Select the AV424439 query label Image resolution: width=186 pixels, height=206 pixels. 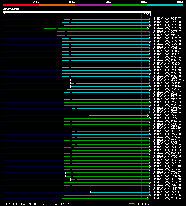pos(11,9)
